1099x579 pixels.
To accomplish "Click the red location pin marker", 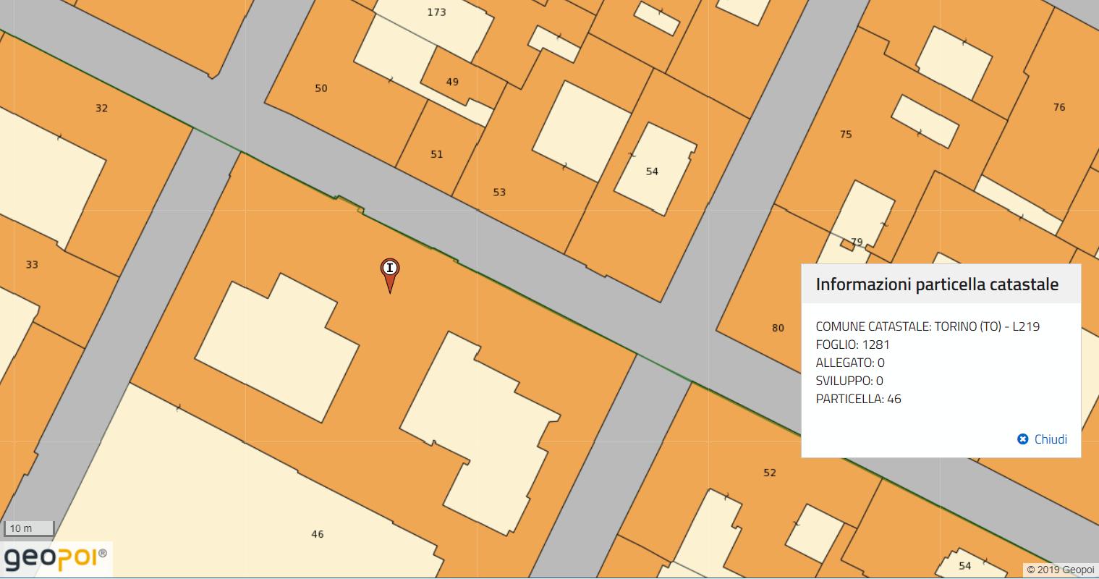I will pos(390,270).
